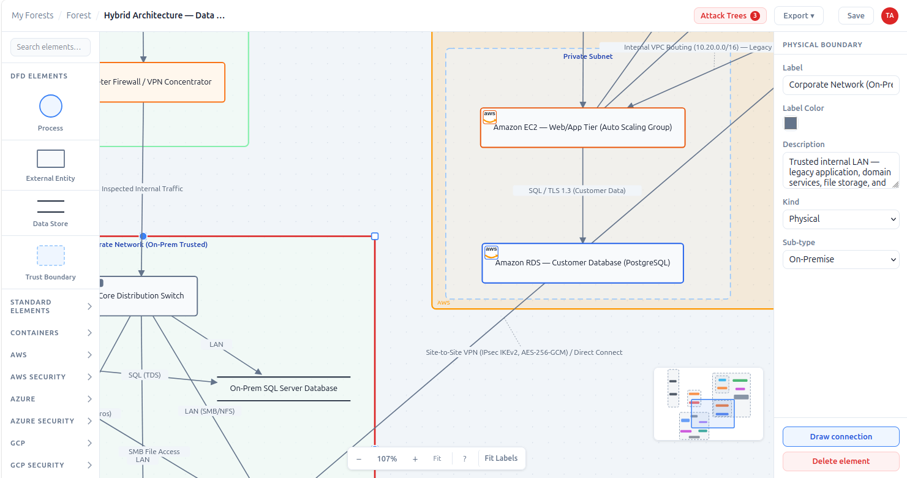
Task: Click the Internal VPC Routing label
Action: [698, 47]
